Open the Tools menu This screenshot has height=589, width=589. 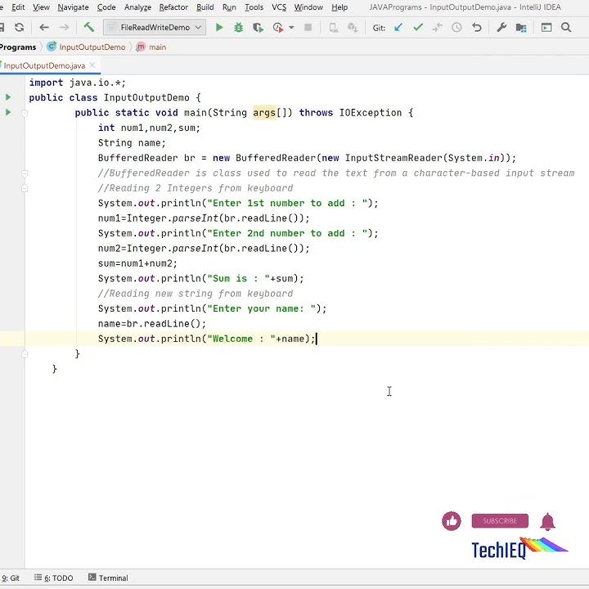[254, 7]
